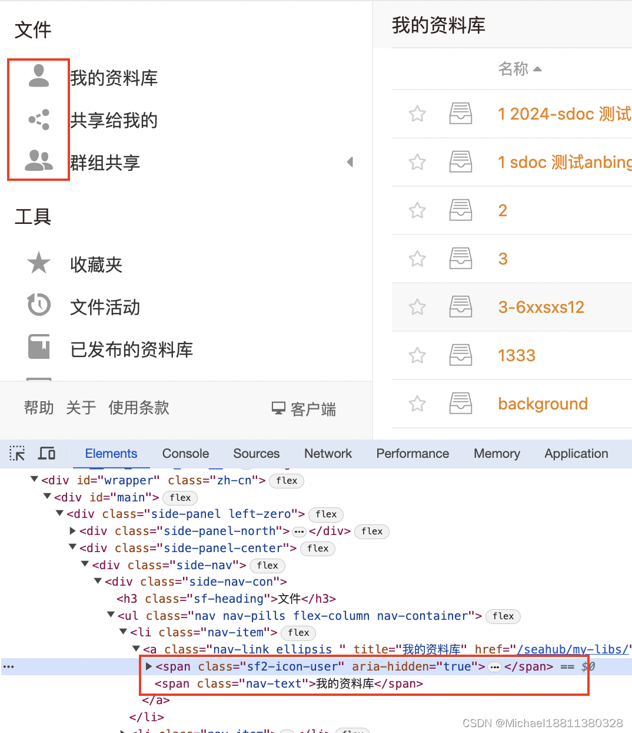Star the library named 1333
632x733 pixels.
coord(417,355)
